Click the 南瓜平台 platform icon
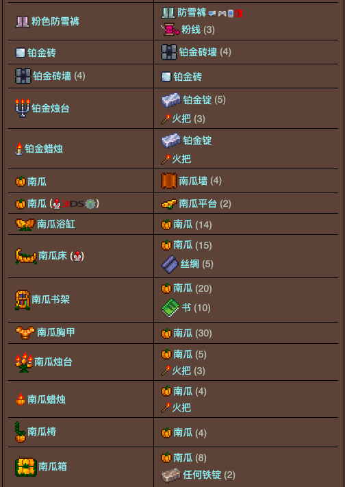The width and height of the screenshot is (345, 487). 169,203
